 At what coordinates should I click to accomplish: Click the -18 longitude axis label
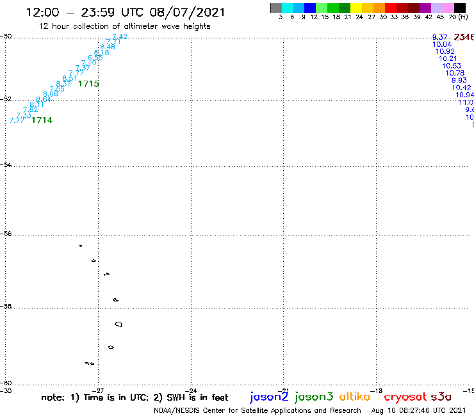point(377,391)
